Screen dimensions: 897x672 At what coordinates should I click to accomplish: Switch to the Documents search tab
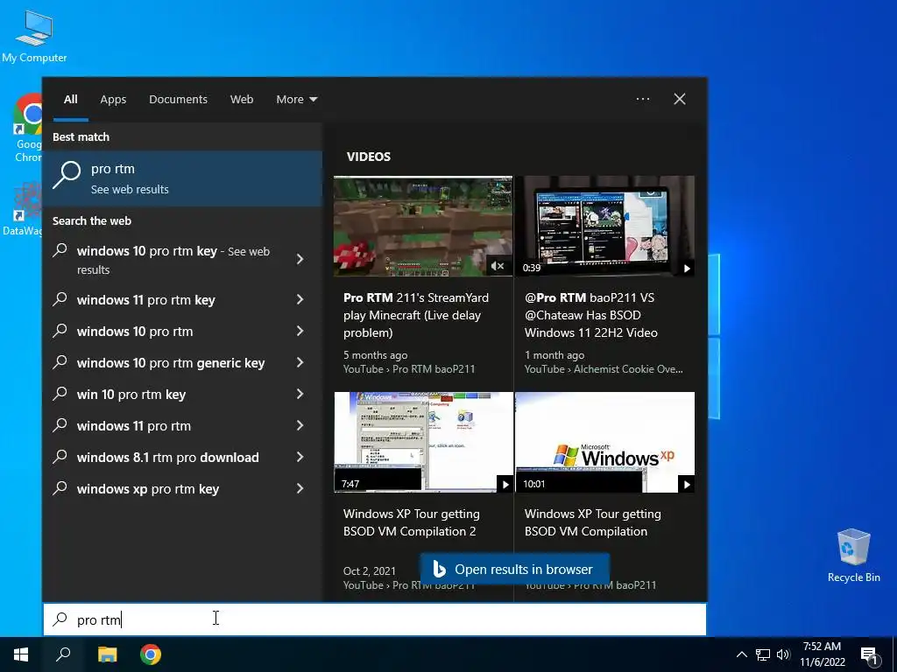tap(178, 100)
